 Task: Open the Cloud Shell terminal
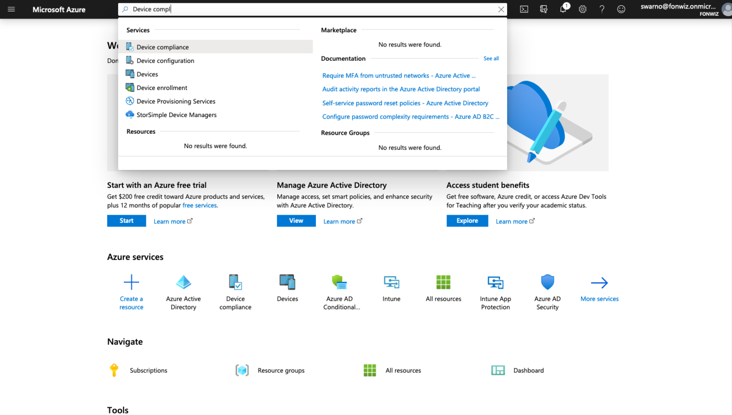(x=524, y=9)
